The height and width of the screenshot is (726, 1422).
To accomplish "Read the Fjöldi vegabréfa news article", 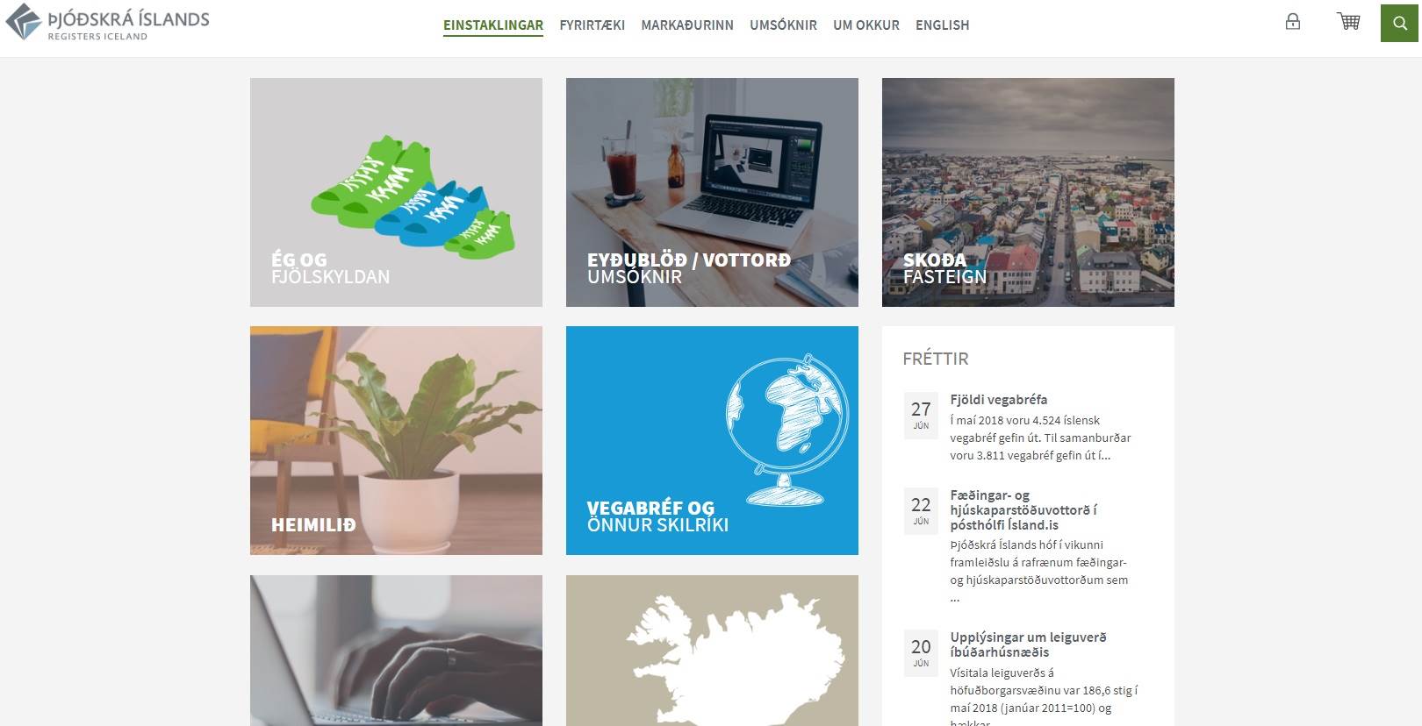I will tap(998, 400).
